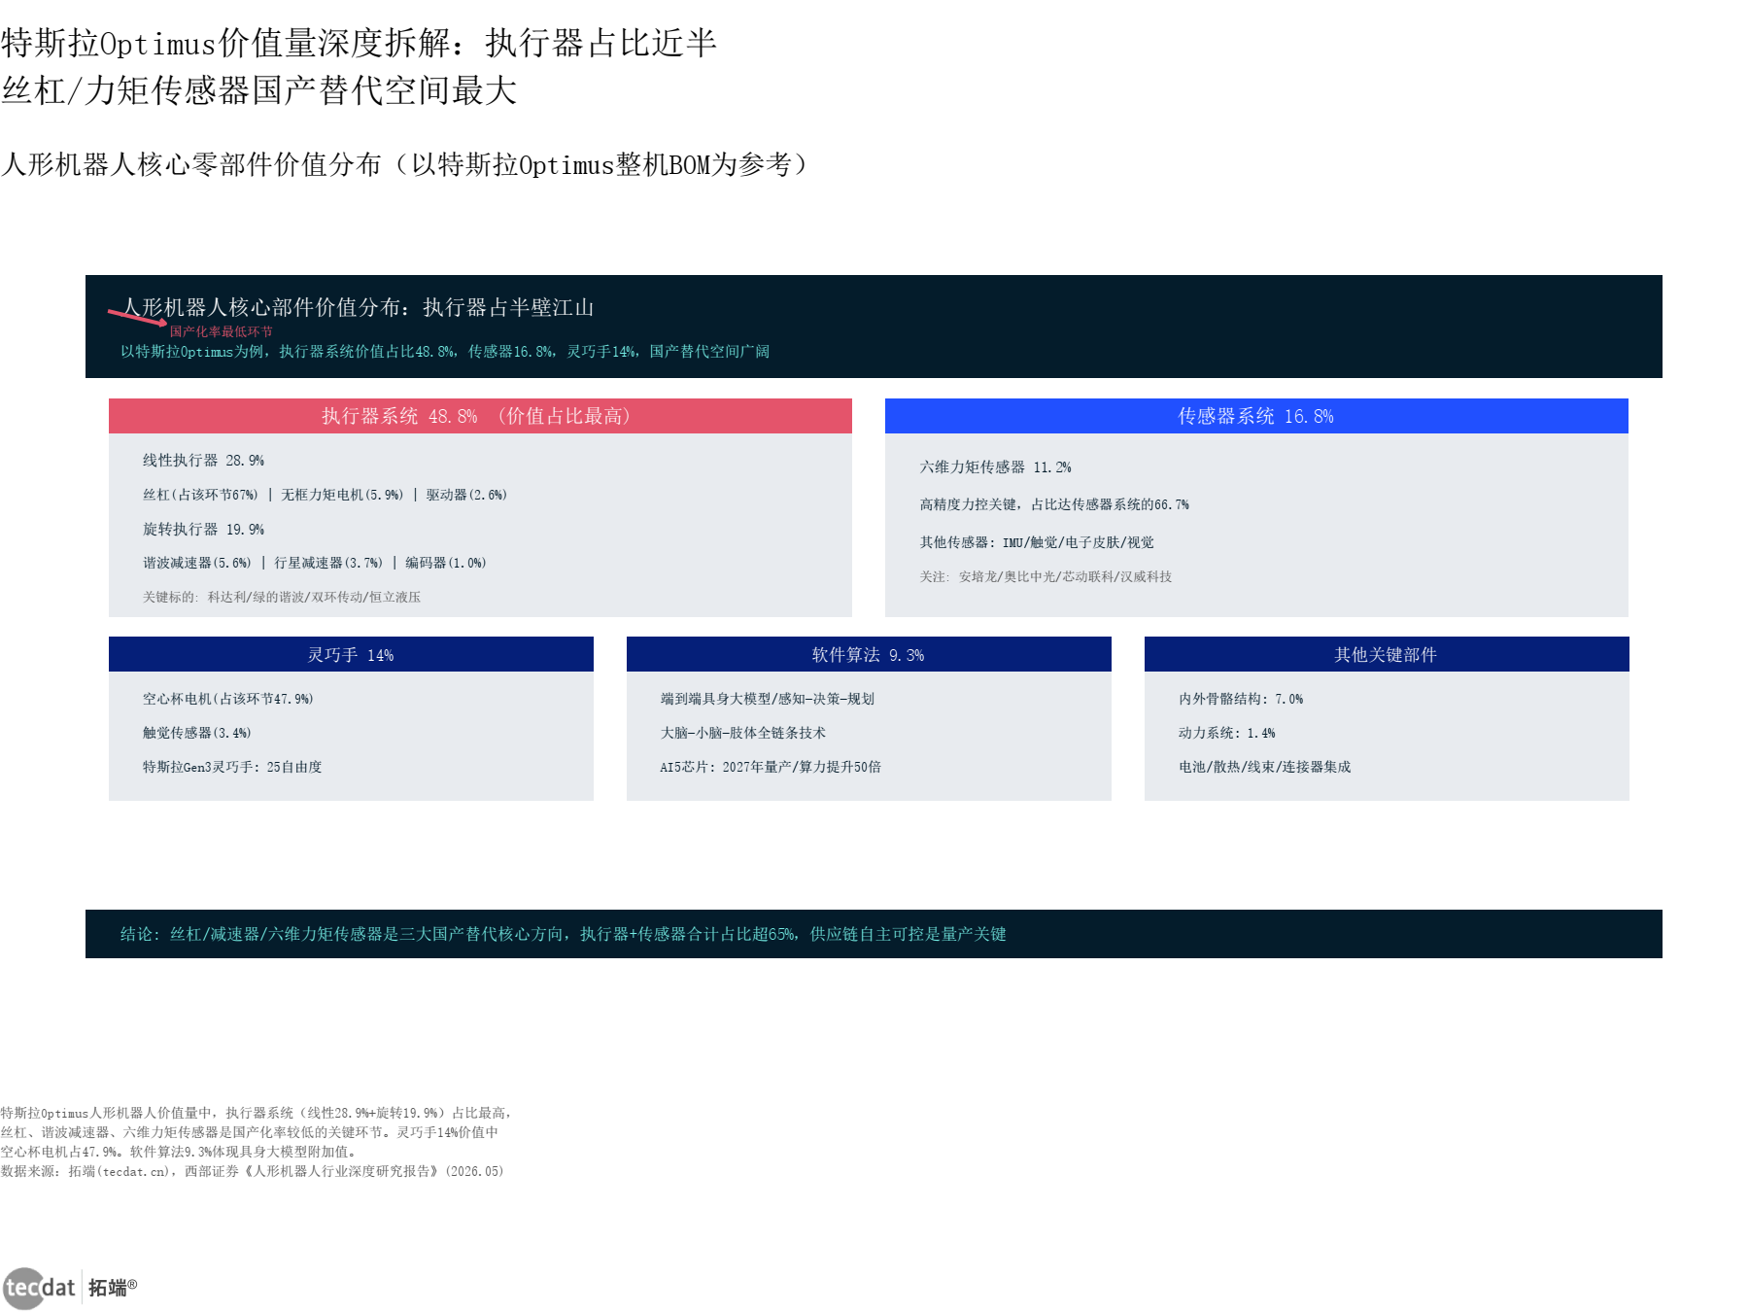Click the 拓端 brand mark beside the logo
Screen dimensions: 1749x1312
[x=113, y=1288]
